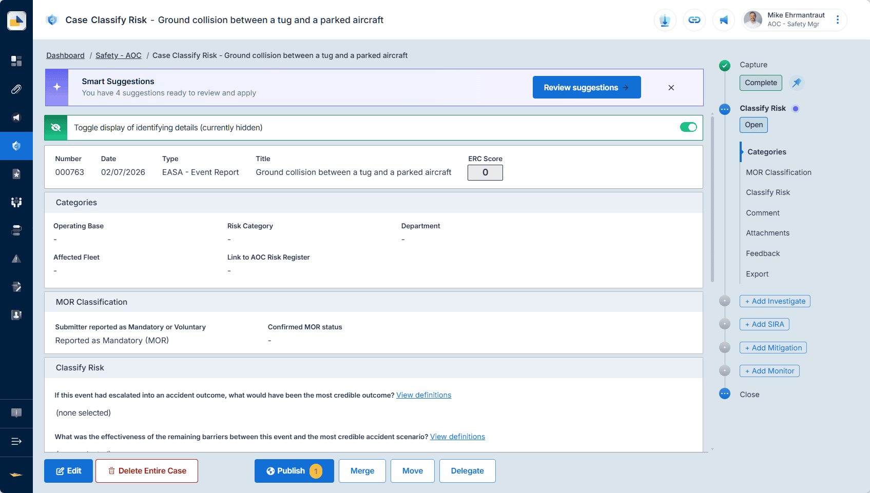This screenshot has height=493, width=870.
Task: Open the starred document sidebar icon
Action: pos(16,174)
